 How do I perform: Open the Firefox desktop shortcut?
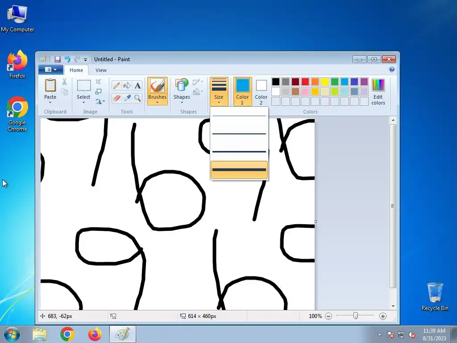(x=17, y=64)
